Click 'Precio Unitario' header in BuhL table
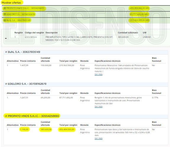 point(28,61)
